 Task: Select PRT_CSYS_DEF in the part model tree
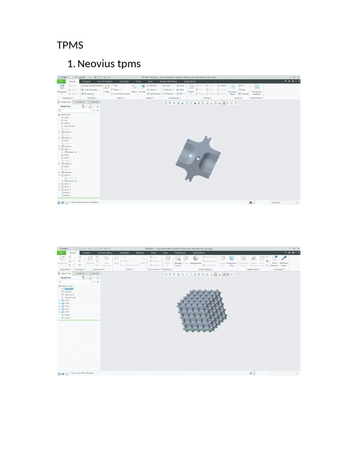tap(68, 126)
